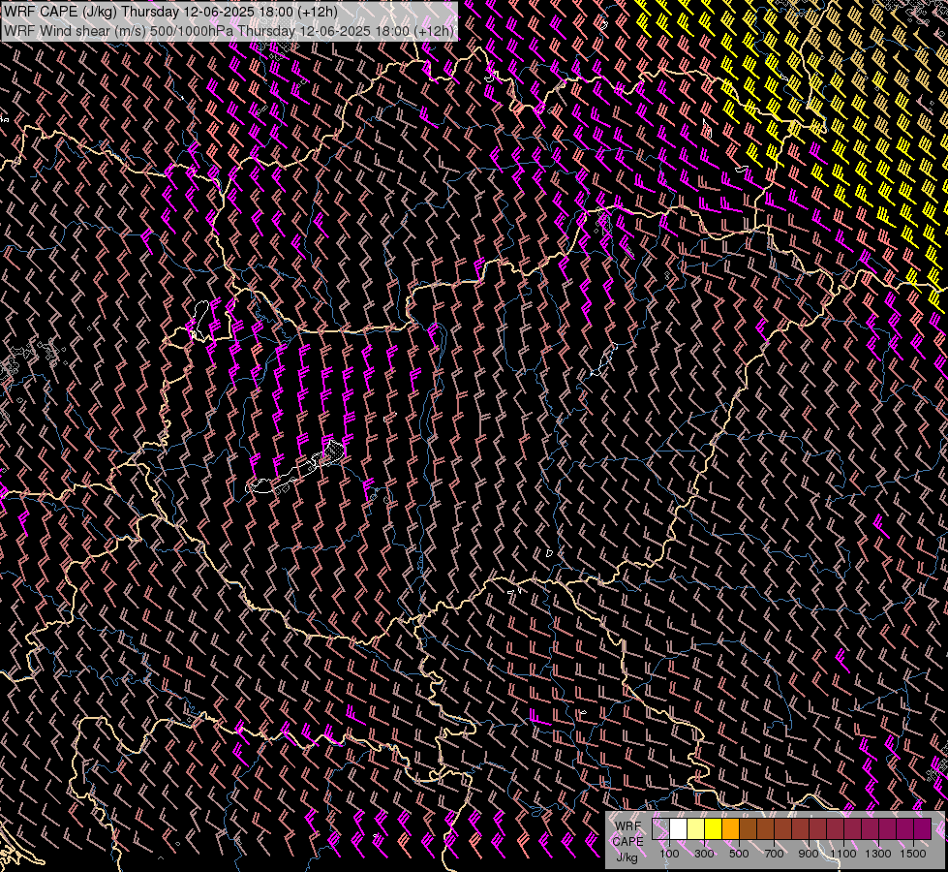Click the transparent first swatch in the legend

(660, 828)
